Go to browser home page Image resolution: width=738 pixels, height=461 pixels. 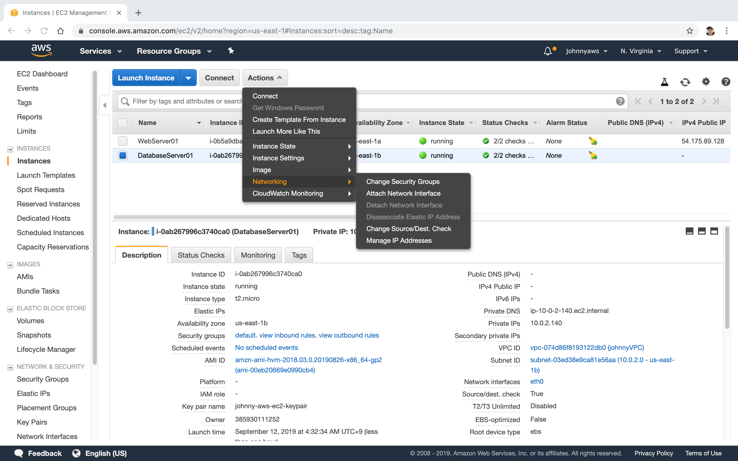60,31
